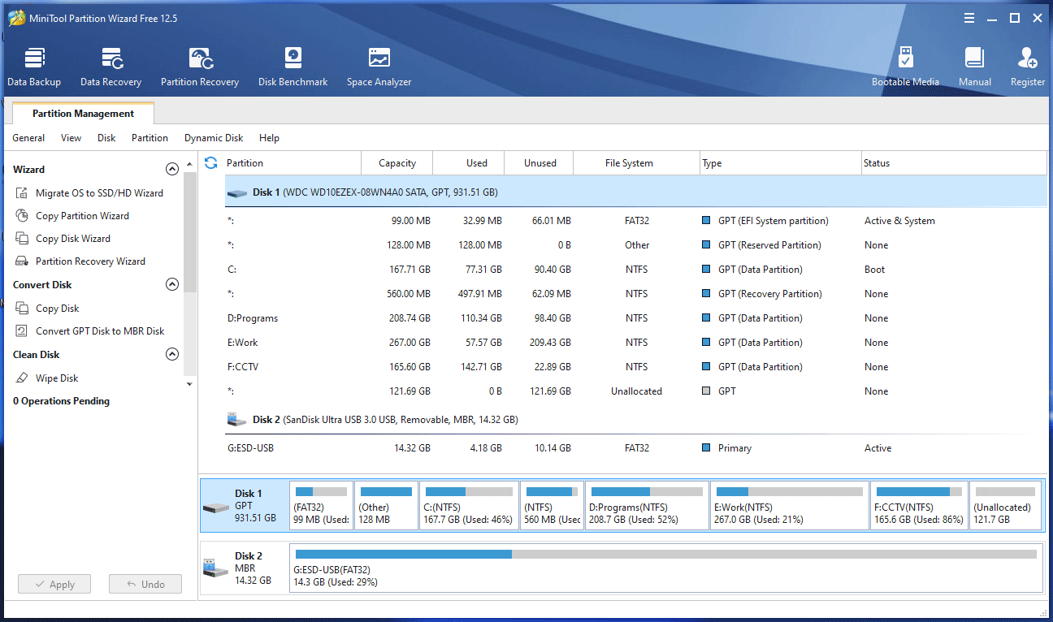Click the Wipe Disk link

[x=57, y=378]
